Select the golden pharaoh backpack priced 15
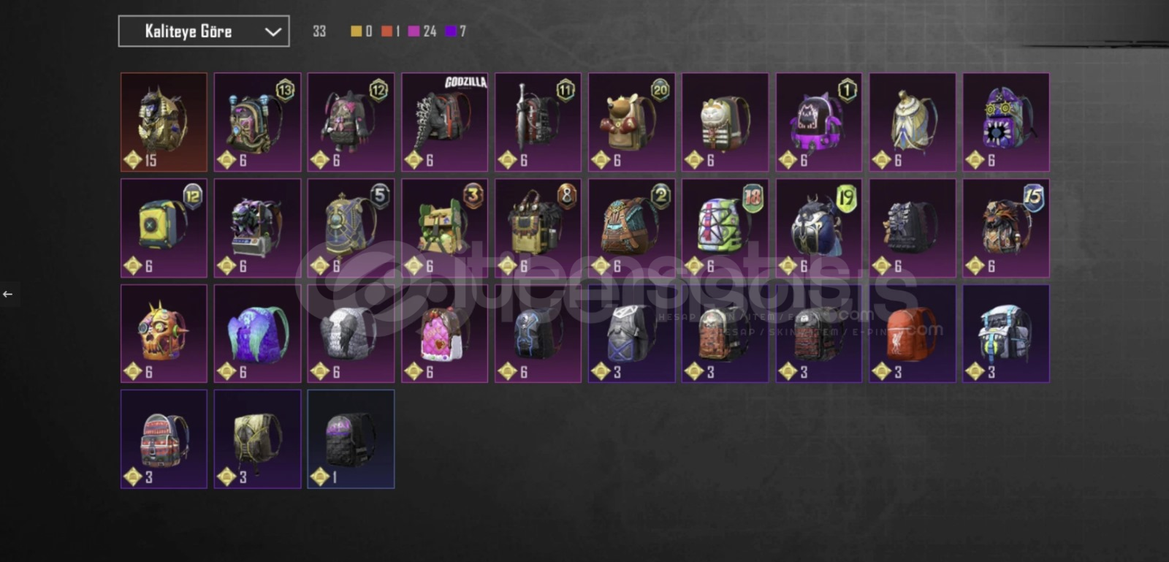 pos(164,122)
